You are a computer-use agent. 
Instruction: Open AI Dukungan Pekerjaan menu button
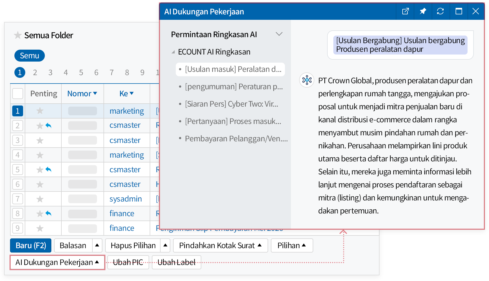click(x=57, y=262)
